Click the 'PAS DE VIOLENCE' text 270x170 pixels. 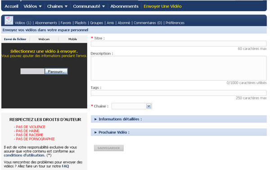pos(31,127)
